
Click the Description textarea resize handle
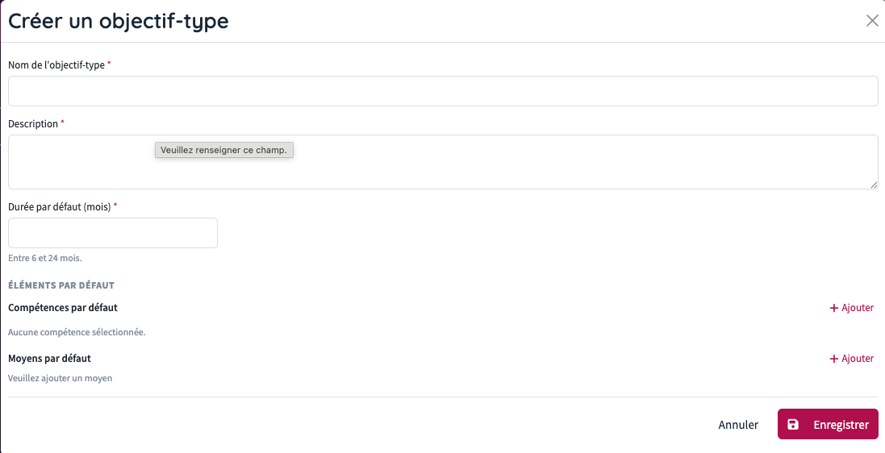coord(874,185)
